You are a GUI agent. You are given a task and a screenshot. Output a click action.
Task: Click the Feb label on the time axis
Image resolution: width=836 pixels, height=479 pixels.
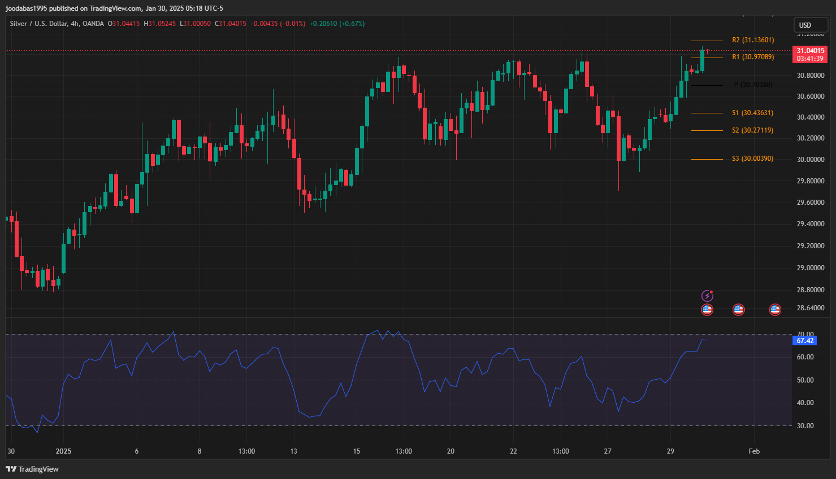pos(754,451)
